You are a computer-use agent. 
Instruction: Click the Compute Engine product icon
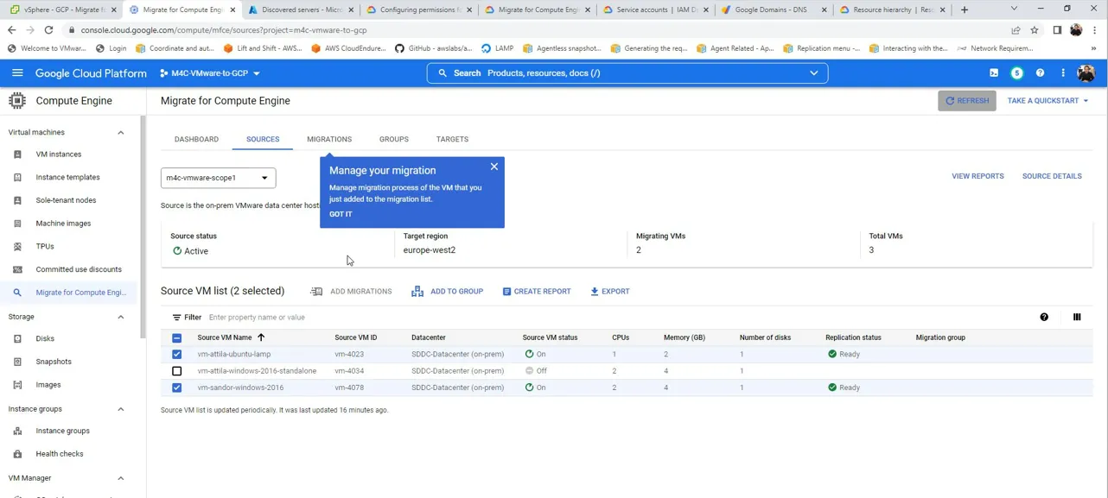(x=17, y=101)
